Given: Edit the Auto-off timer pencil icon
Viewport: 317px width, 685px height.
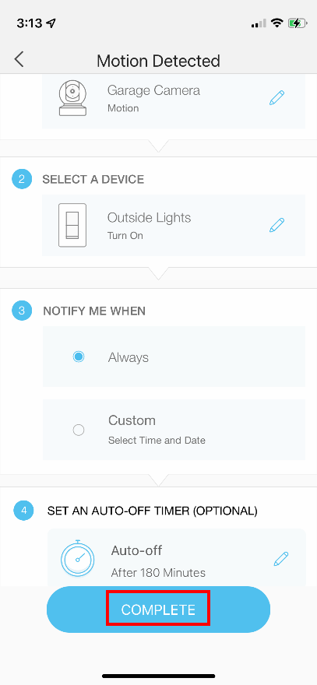Looking at the screenshot, I should tap(280, 559).
